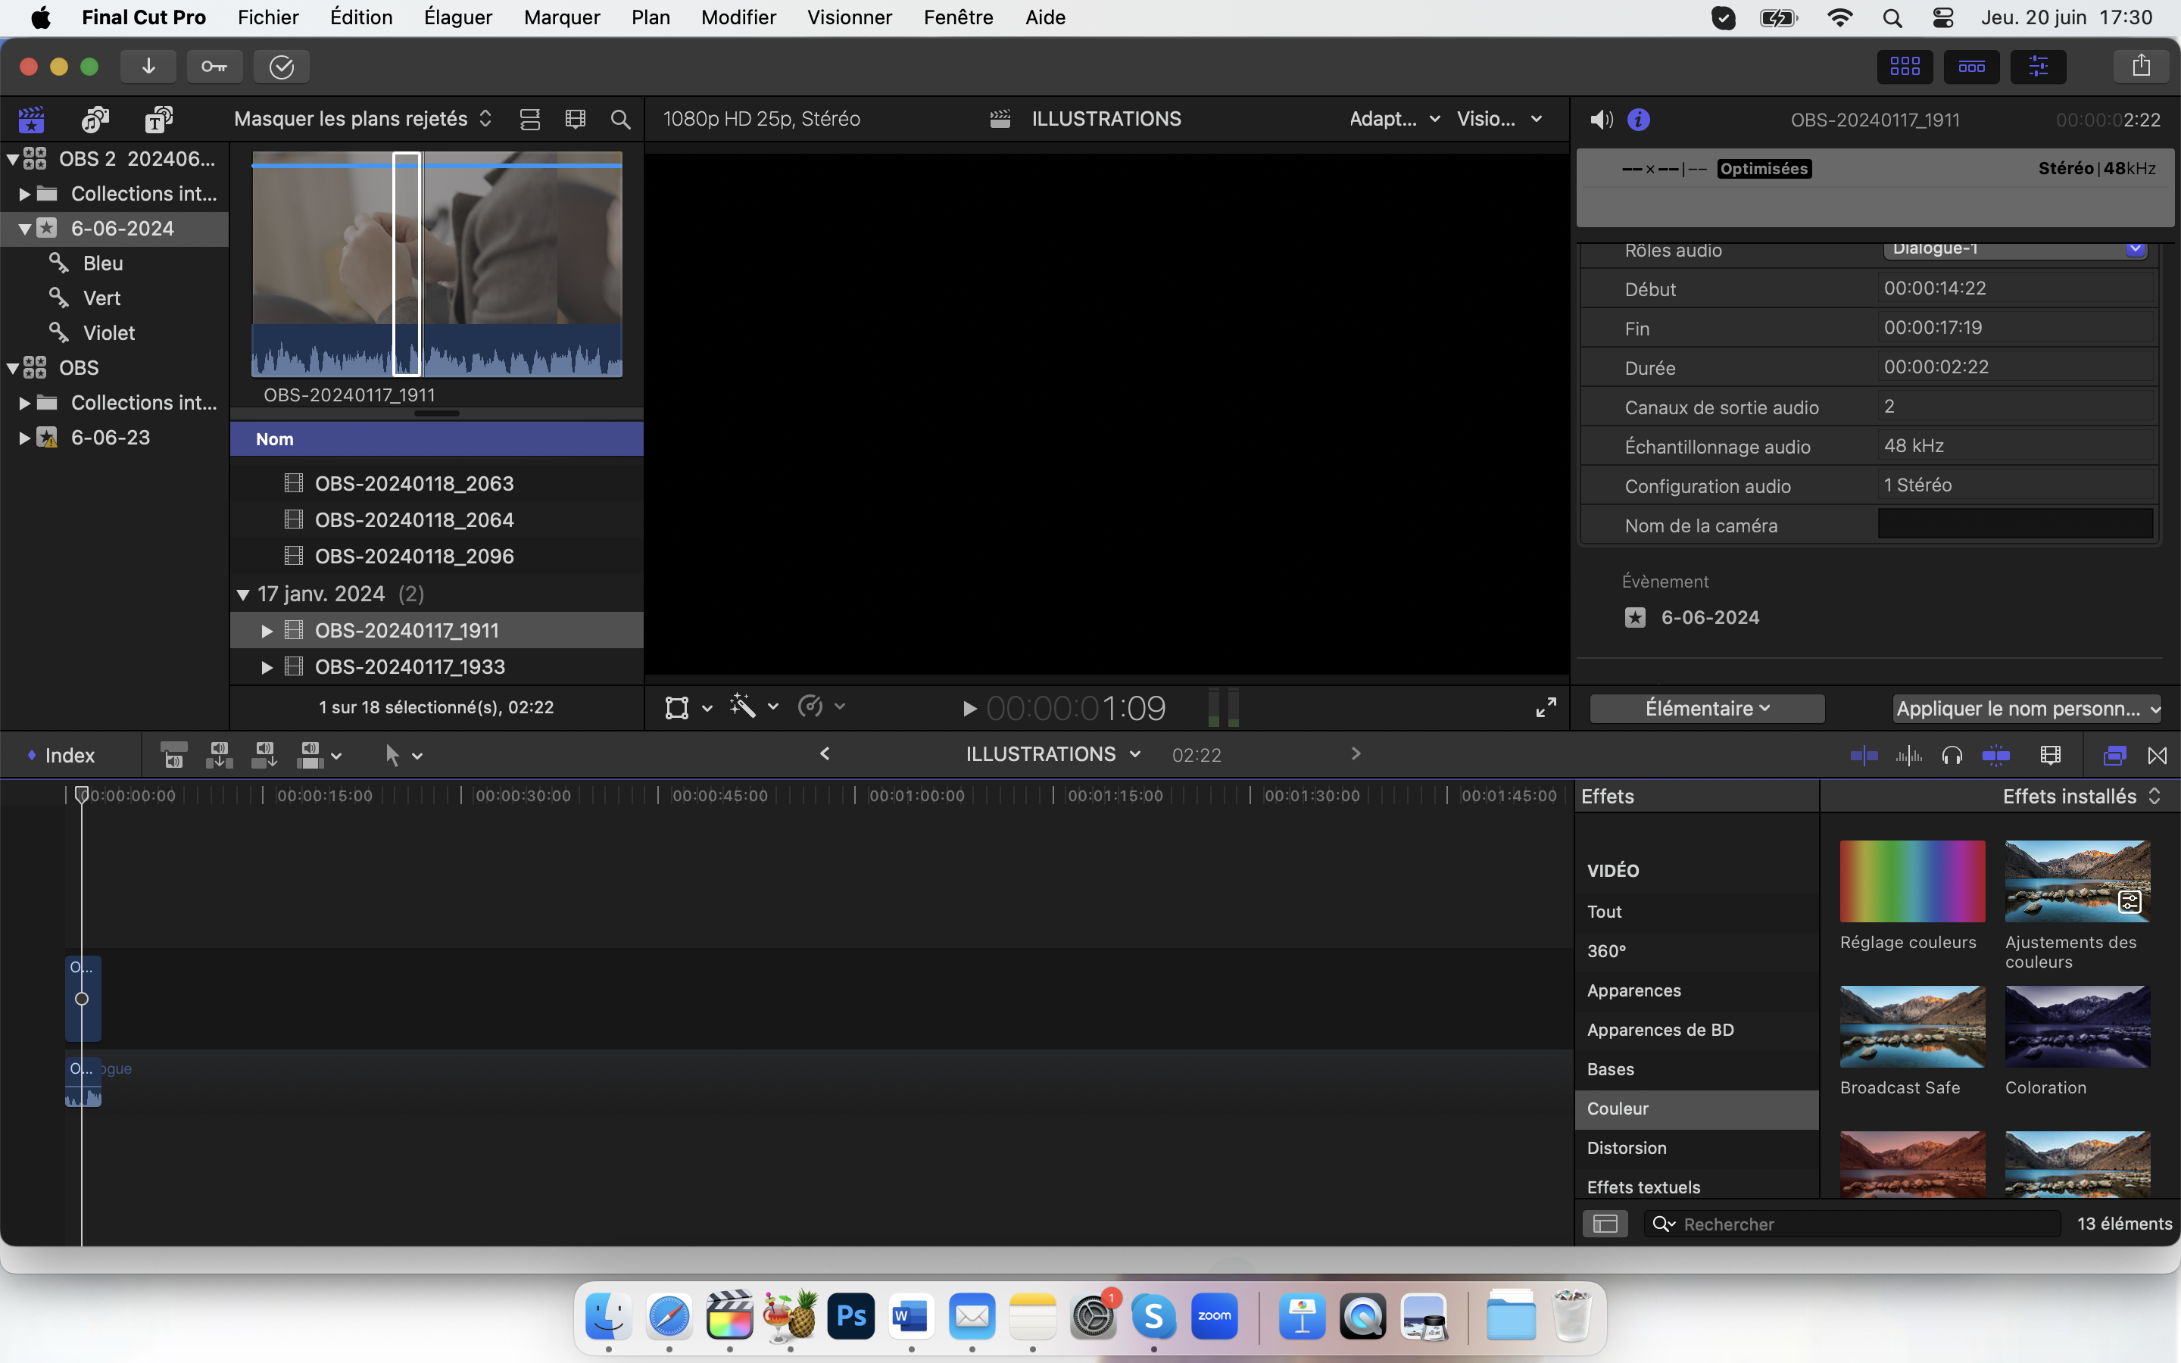The width and height of the screenshot is (2181, 1363).
Task: Toggle the Effects browser button
Action: click(x=2114, y=756)
